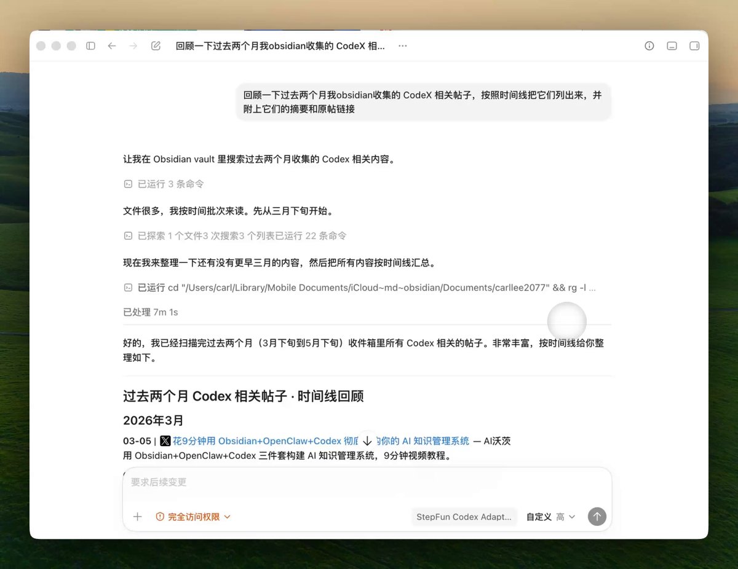Focus the '要求后续变更' message input
This screenshot has height=569, width=738.
pyautogui.click(x=367, y=482)
